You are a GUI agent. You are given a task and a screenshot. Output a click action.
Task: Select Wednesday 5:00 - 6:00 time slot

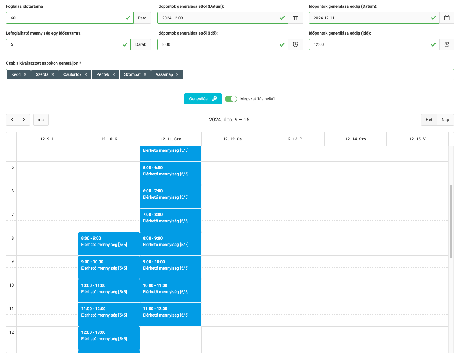[x=170, y=173]
